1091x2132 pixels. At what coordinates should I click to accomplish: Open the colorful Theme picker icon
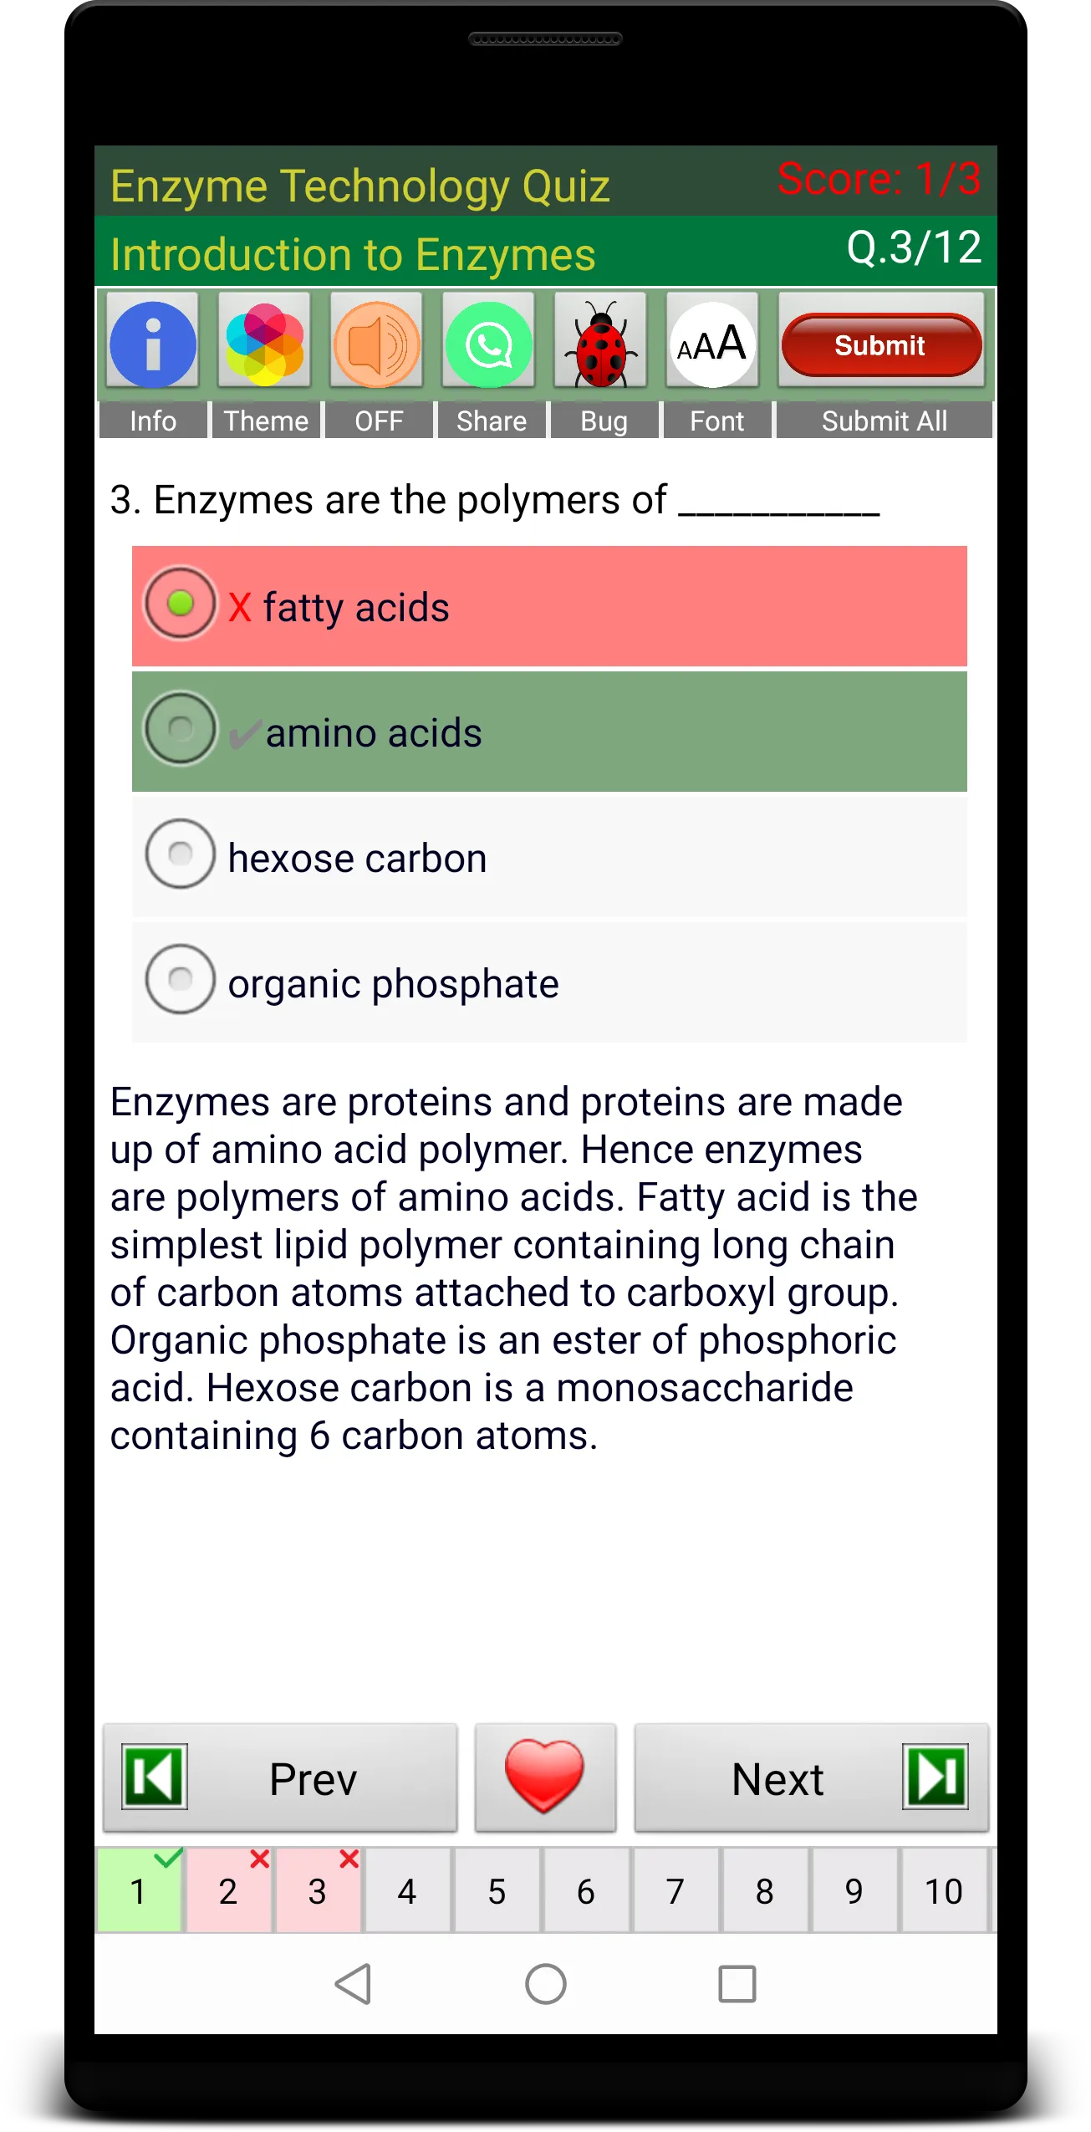(265, 344)
